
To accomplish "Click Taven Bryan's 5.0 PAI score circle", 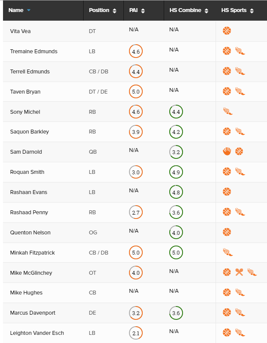I will point(136,91).
